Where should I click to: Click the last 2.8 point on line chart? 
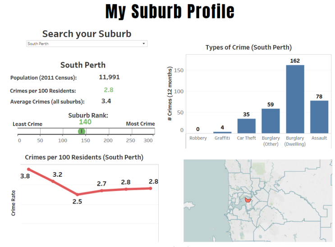(x=150, y=188)
